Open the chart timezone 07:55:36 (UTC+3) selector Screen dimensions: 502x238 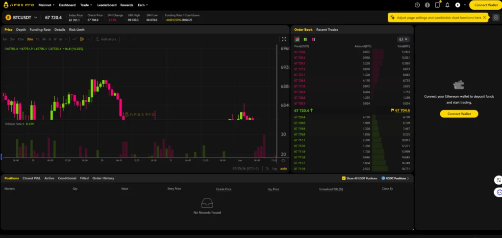click(246, 169)
